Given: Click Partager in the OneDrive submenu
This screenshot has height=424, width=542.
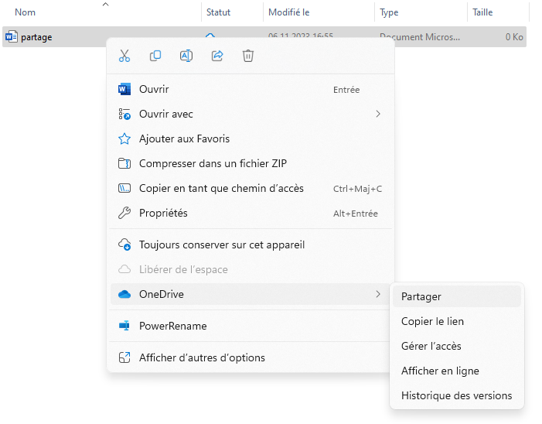Looking at the screenshot, I should click(421, 296).
